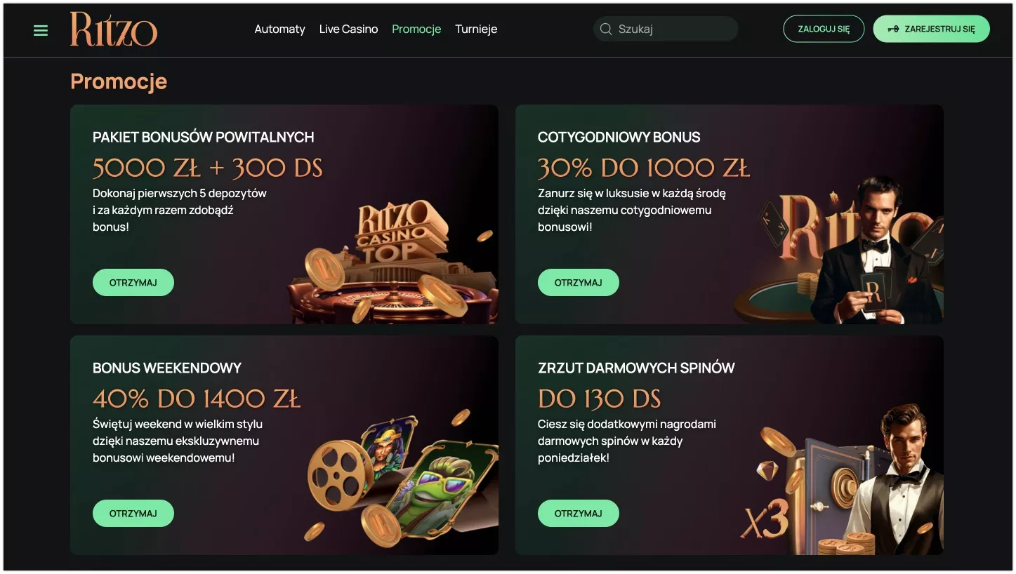The image size is (1016, 574).
Task: Open the Pakiet Bonusów Powitalnych heading
Action: click(x=204, y=137)
